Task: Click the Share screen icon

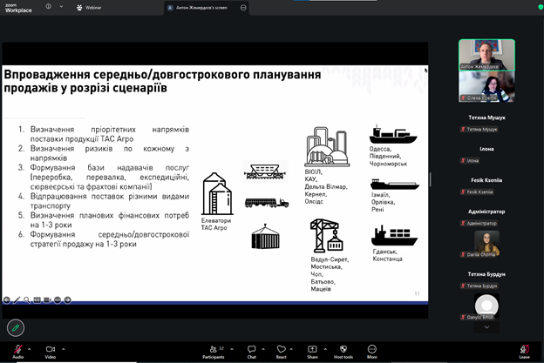Action: [x=312, y=348]
